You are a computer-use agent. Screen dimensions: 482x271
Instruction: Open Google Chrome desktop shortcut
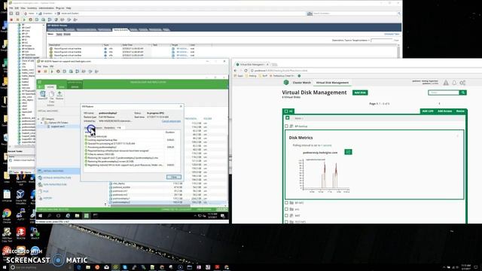7,215
